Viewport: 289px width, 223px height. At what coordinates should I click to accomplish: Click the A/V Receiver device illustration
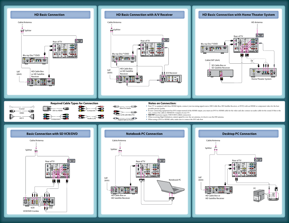[x=171, y=79]
